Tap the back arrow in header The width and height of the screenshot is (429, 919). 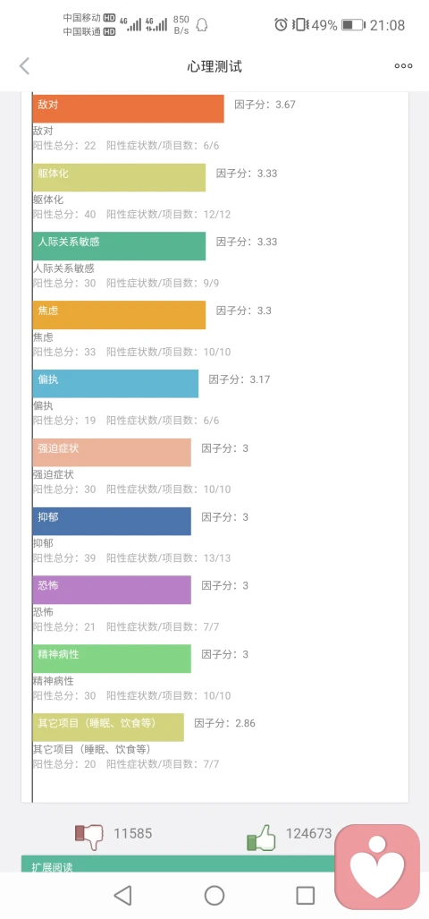[x=24, y=66]
